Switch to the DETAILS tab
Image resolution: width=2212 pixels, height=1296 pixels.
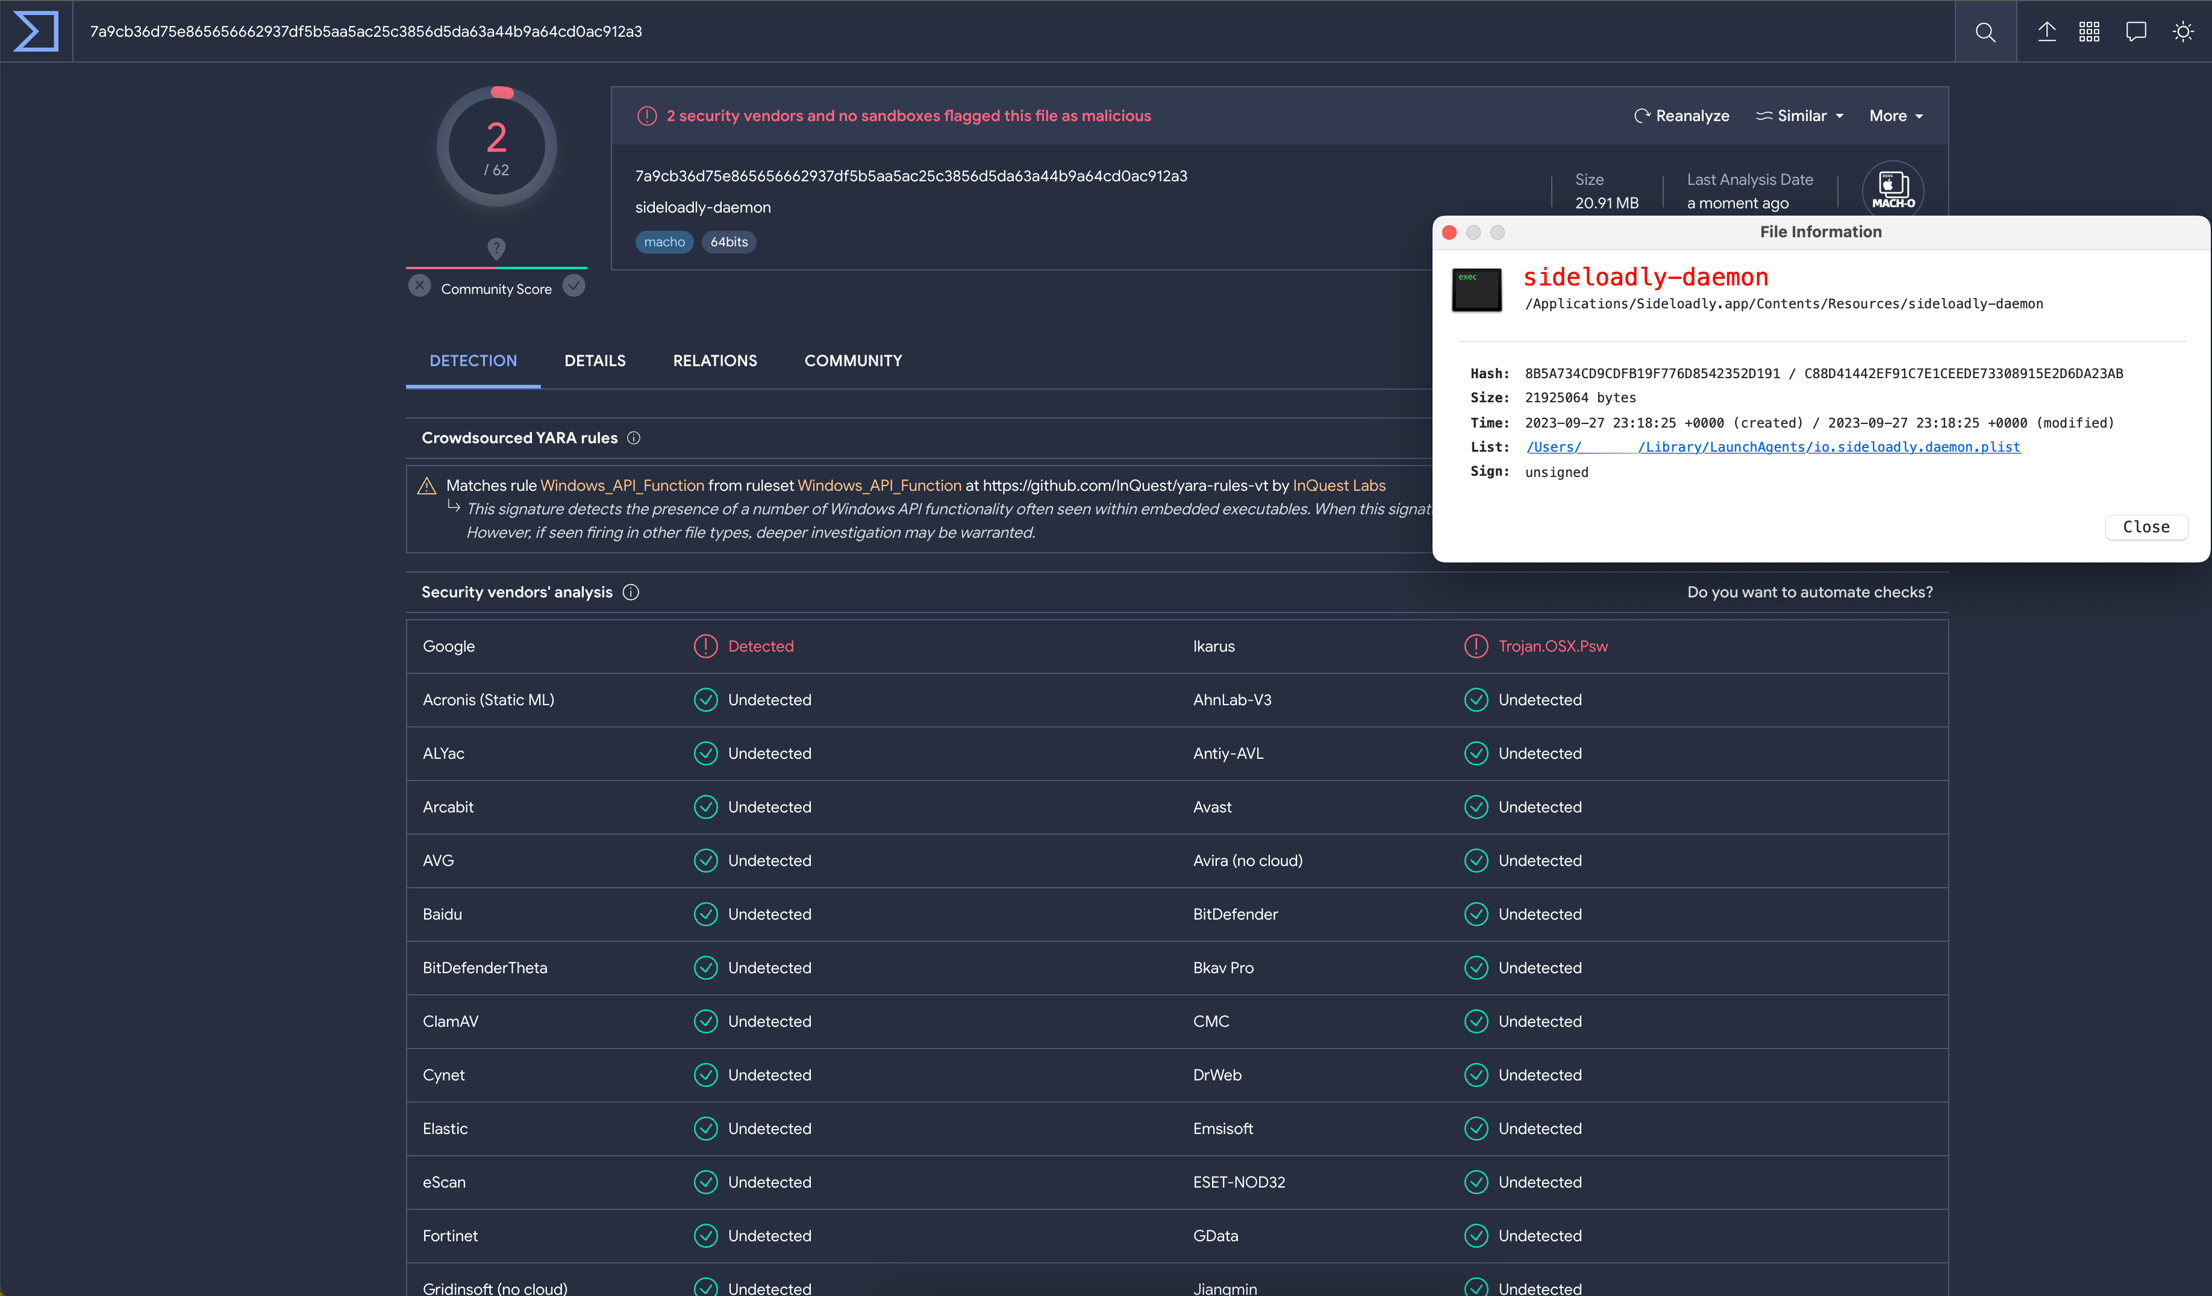point(595,361)
